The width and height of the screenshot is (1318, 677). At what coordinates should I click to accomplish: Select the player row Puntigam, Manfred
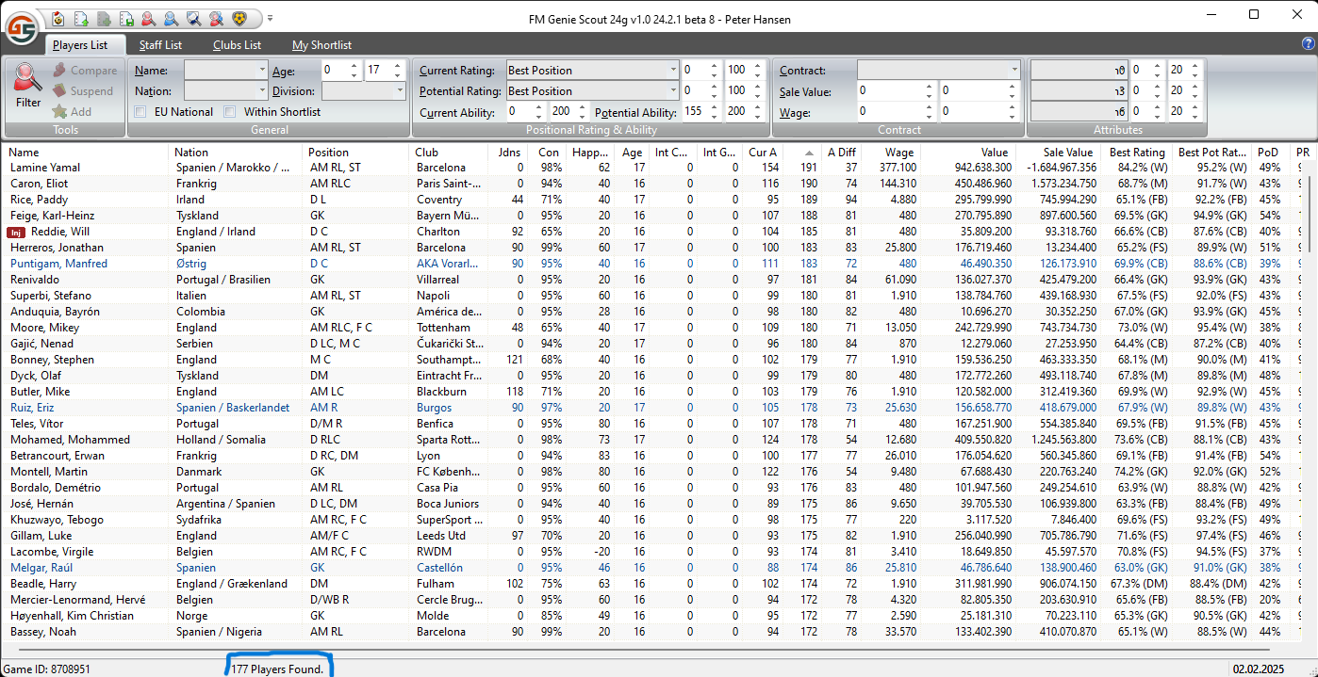(651, 264)
